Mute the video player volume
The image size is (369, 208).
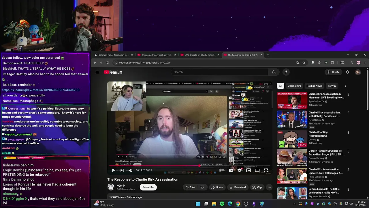131,170
